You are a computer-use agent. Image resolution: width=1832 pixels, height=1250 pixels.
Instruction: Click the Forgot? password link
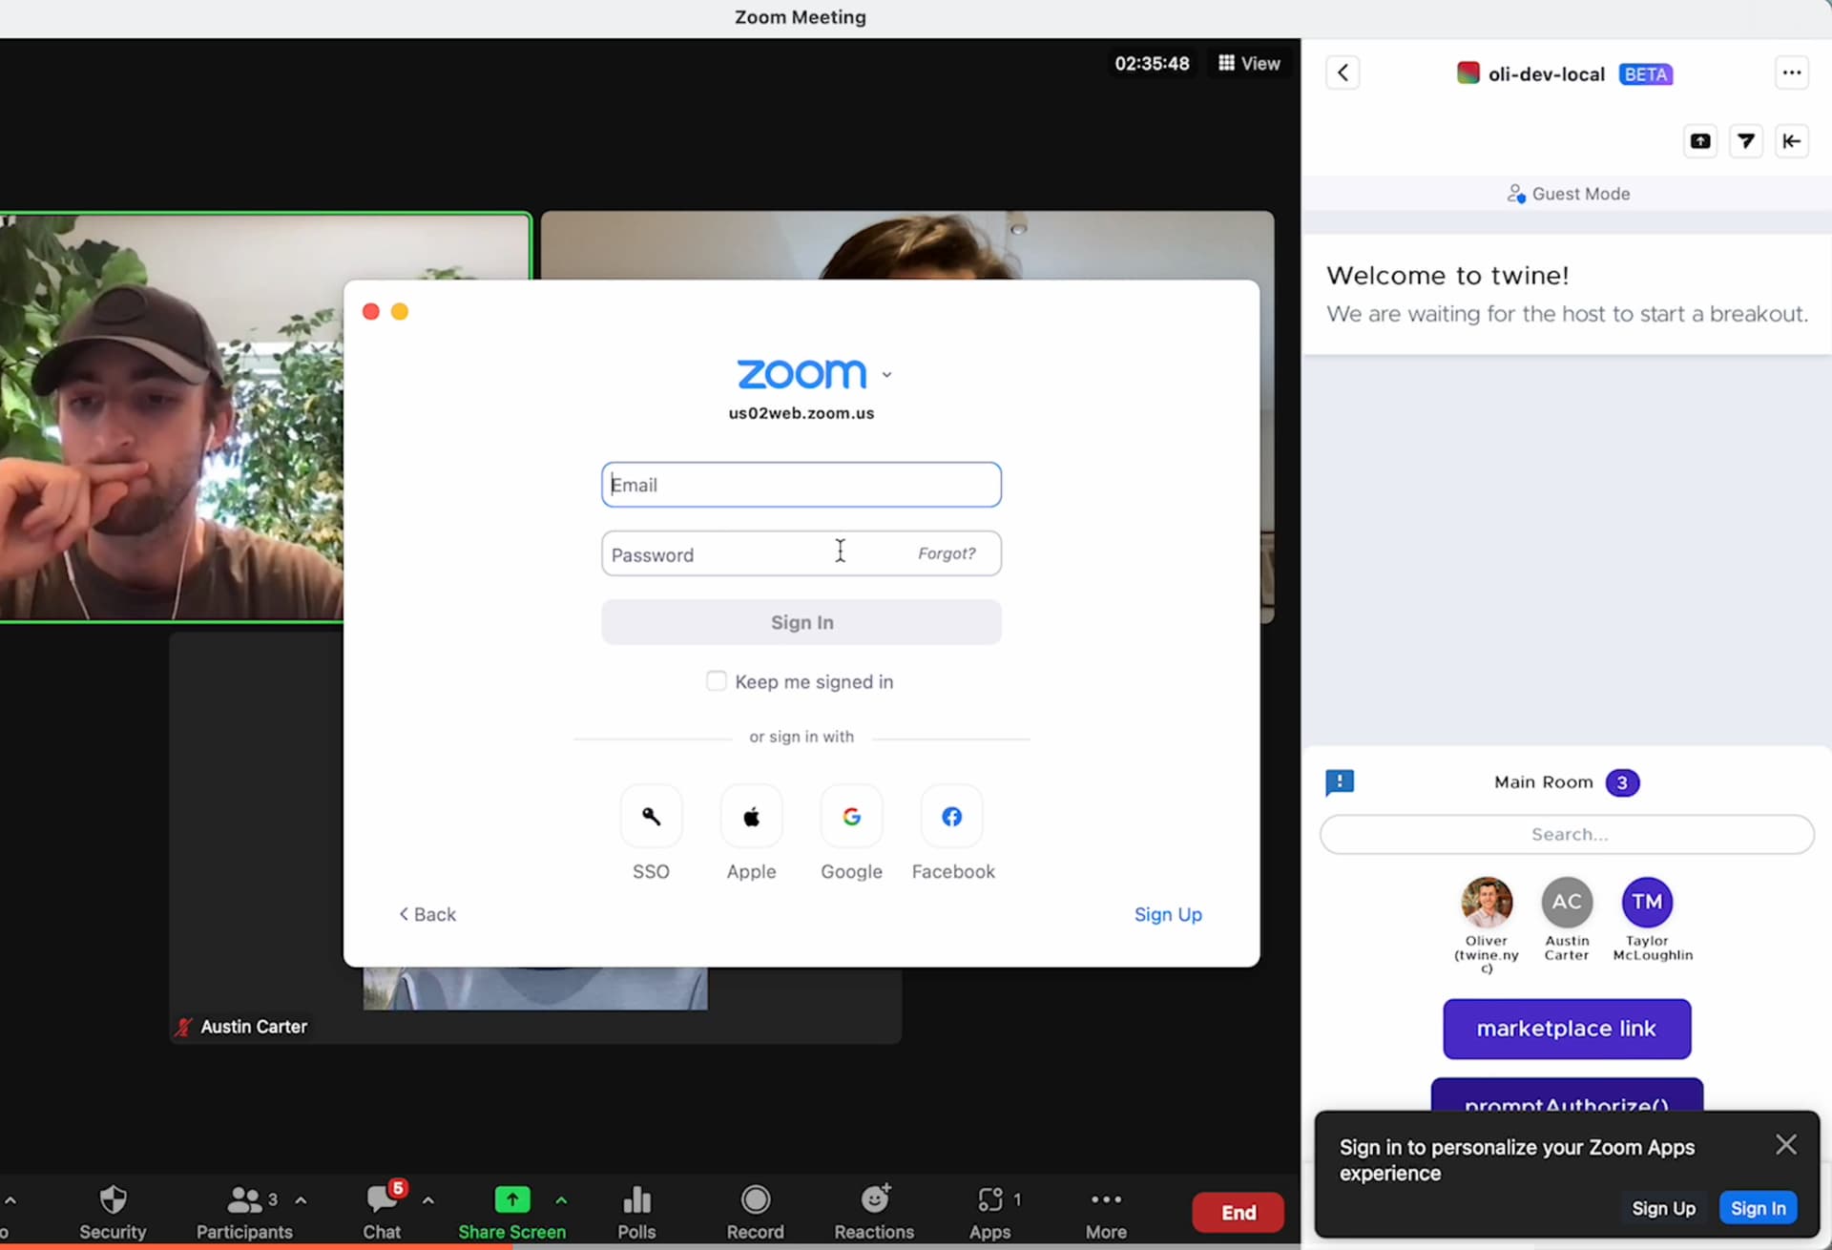[946, 553]
